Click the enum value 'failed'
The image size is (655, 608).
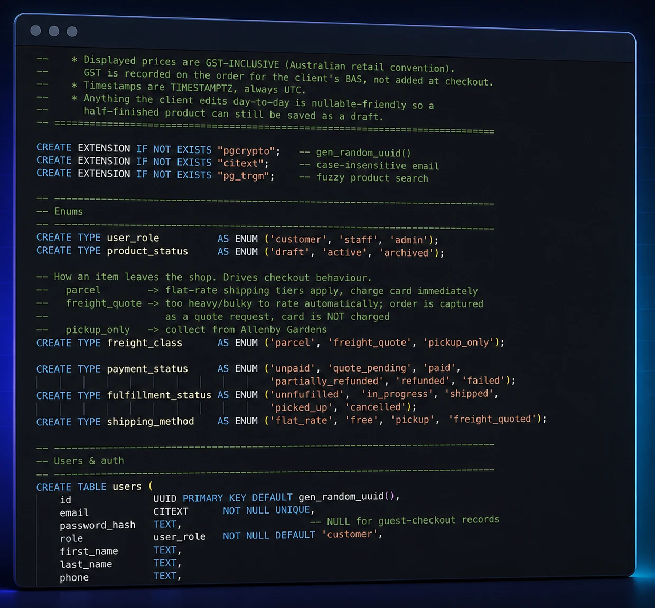coord(484,380)
